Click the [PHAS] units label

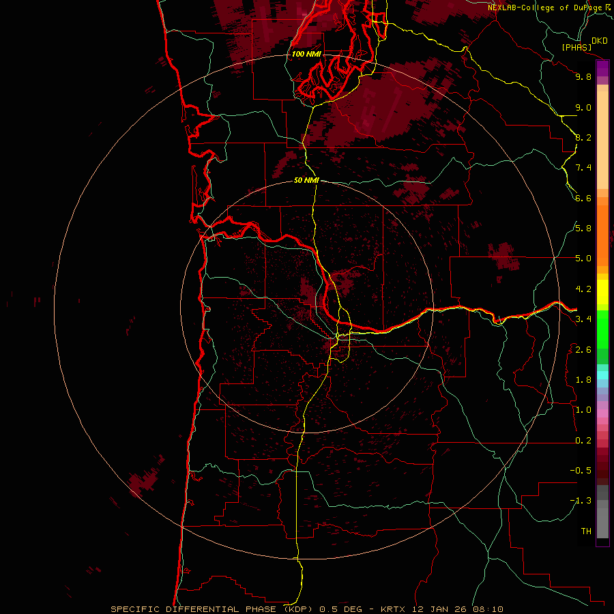click(x=576, y=47)
